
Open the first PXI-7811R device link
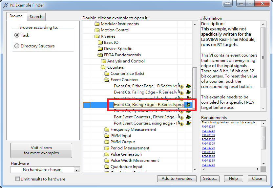pos(208,127)
